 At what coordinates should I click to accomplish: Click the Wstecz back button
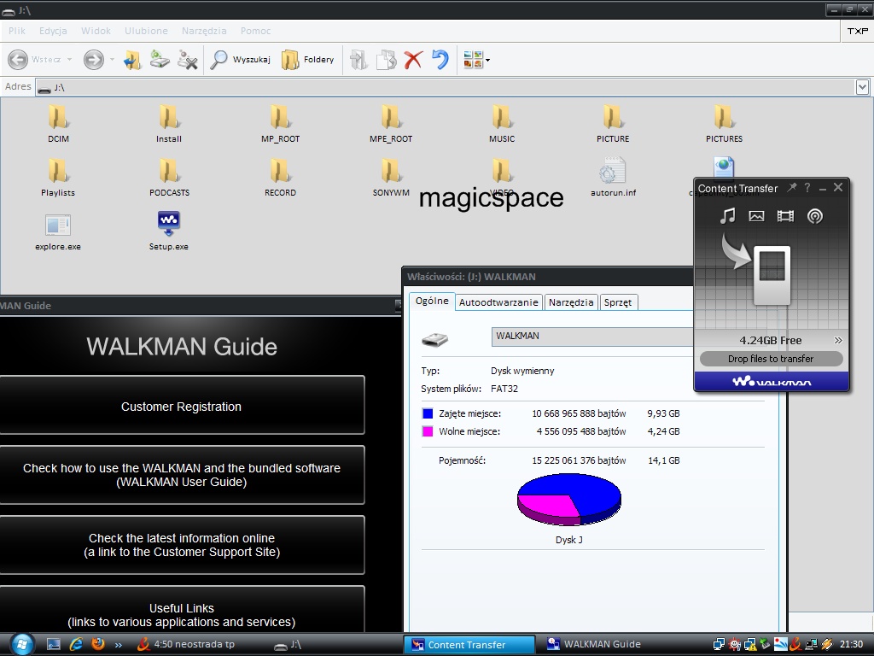point(34,59)
